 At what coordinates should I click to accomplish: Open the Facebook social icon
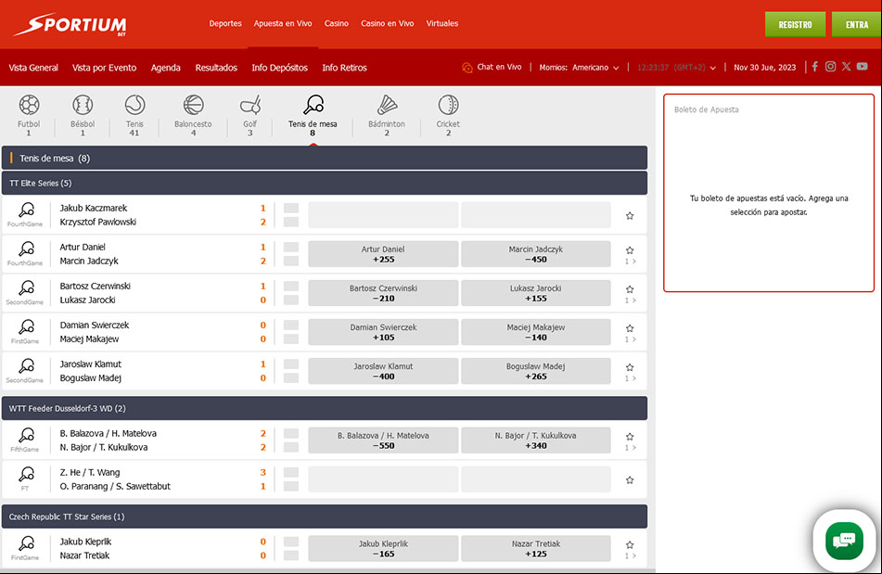(814, 67)
